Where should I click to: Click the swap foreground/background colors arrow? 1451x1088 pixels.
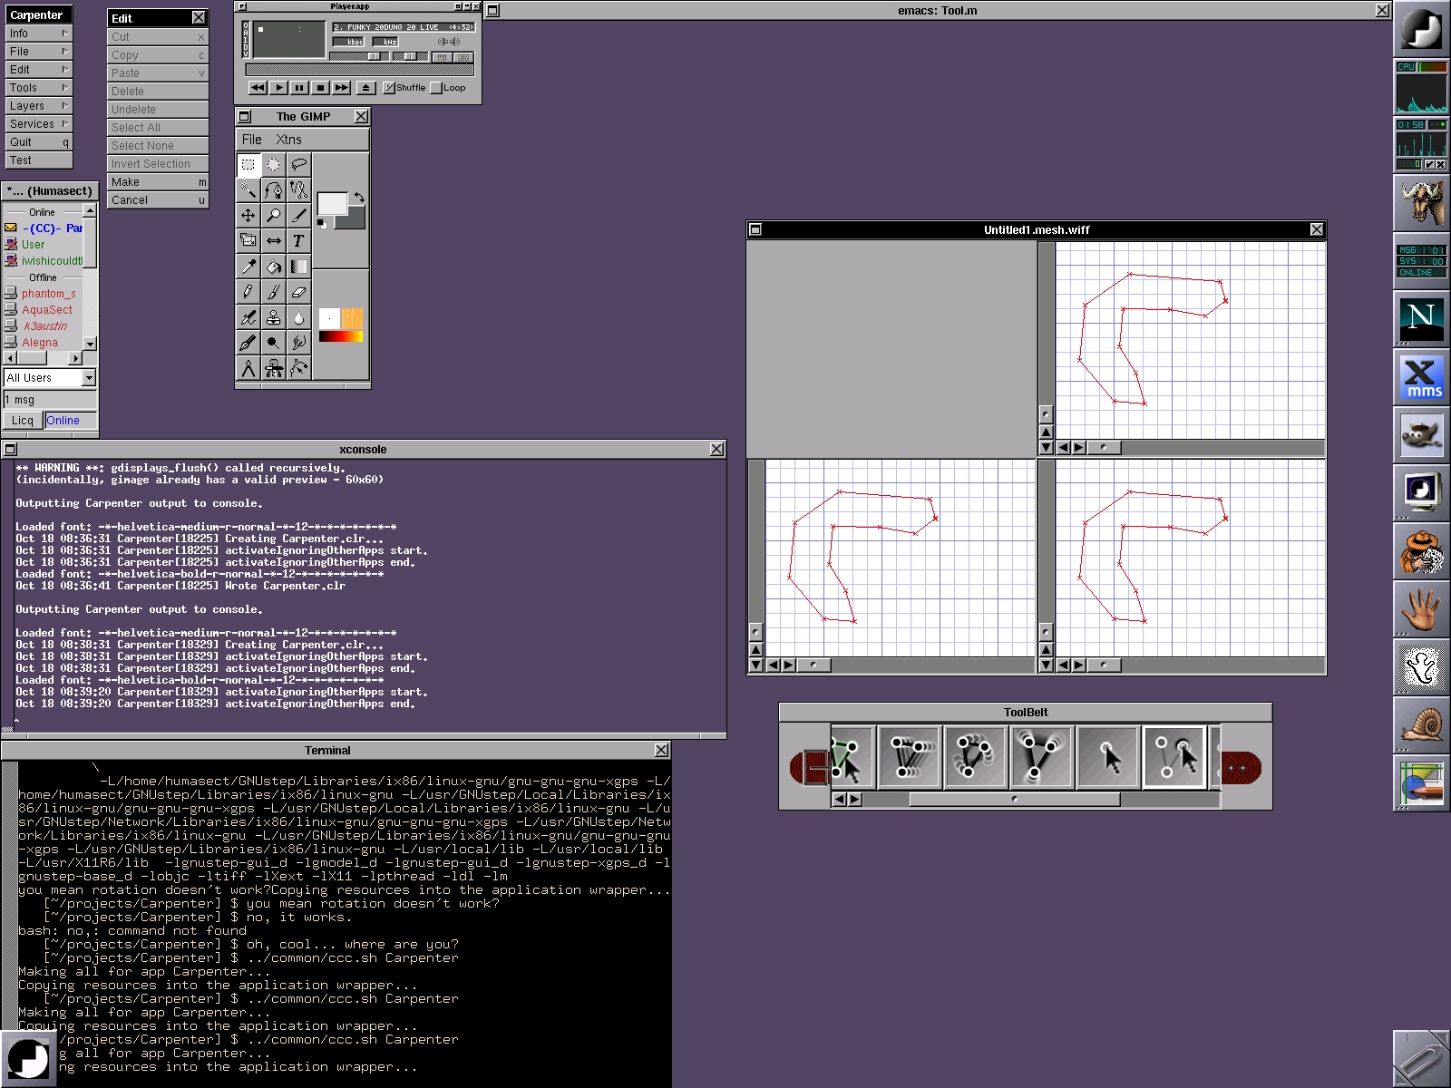click(359, 197)
